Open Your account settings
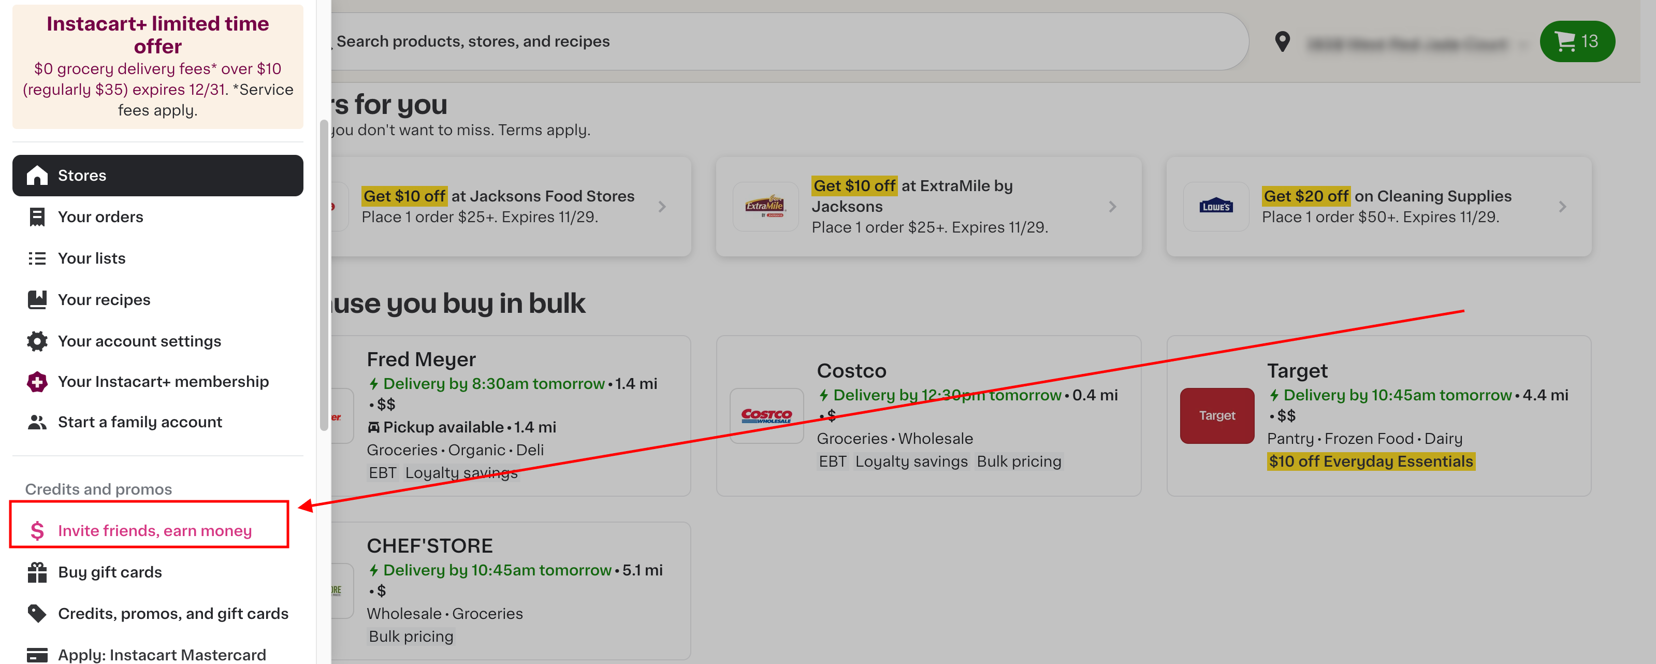The height and width of the screenshot is (664, 1656). (157, 341)
